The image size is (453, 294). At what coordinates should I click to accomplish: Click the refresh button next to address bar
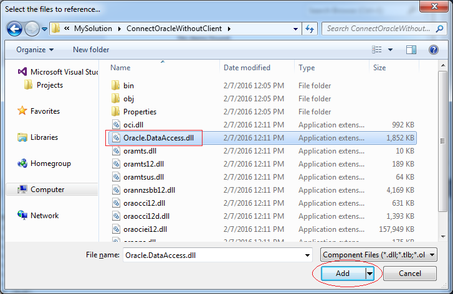pyautogui.click(x=310, y=29)
